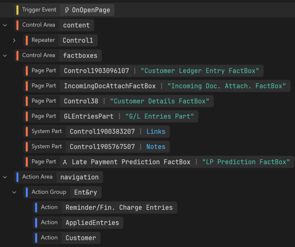Select the Trigger Event OnOpenPage row
Viewport: 295px width, 247px height.
coord(64,10)
